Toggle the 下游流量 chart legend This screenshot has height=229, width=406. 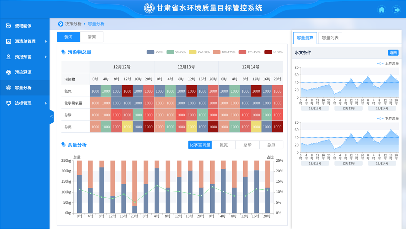pyautogui.click(x=388, y=118)
